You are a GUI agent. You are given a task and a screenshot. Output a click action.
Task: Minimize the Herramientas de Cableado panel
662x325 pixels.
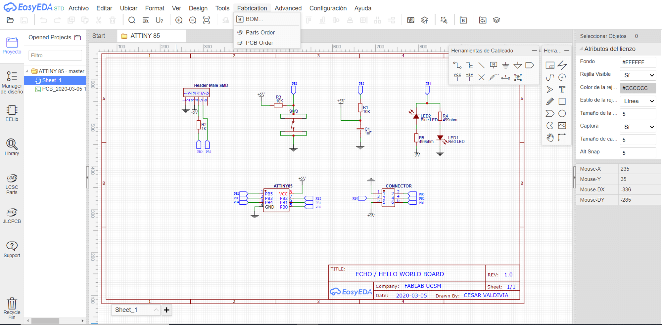[x=534, y=51]
